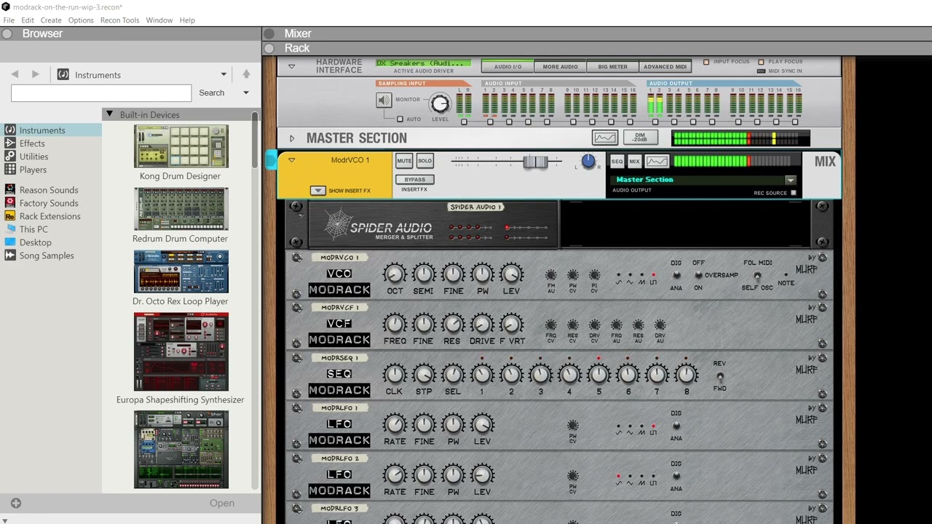This screenshot has height=524, width=932.
Task: Go up one folder level arrow
Action: [246, 74]
